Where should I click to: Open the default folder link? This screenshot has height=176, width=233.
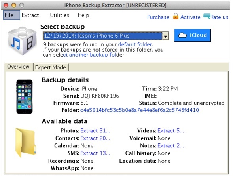[x=135, y=44]
